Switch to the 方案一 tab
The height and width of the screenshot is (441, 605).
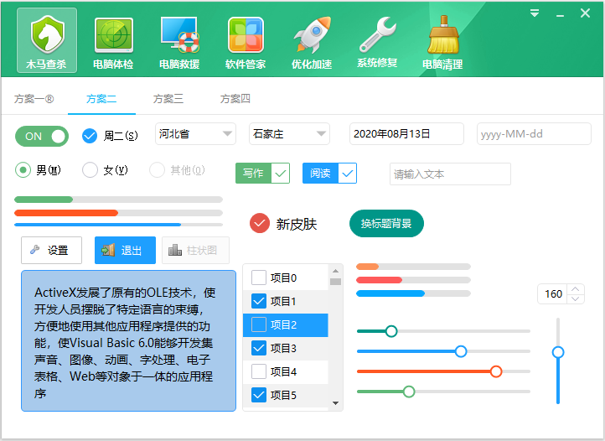click(34, 99)
